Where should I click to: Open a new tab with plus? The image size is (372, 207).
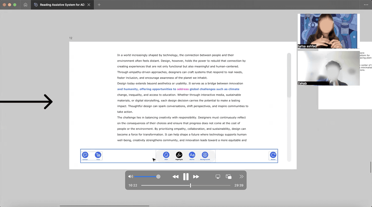point(99,5)
